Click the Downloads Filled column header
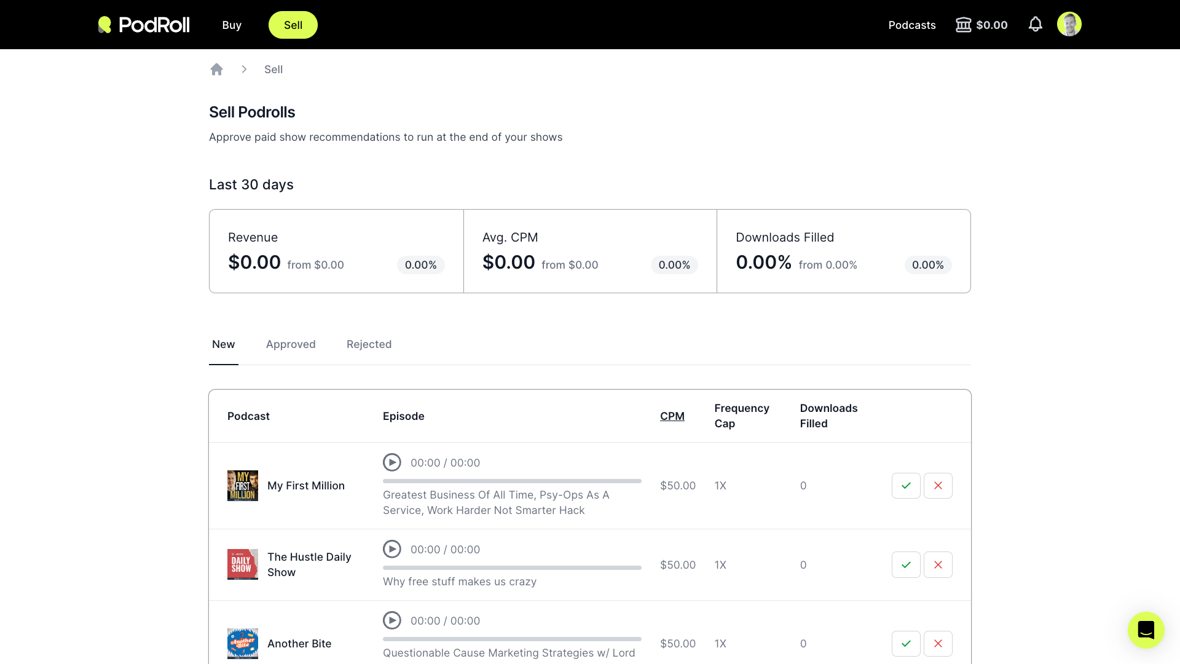1180x664 pixels. [828, 416]
